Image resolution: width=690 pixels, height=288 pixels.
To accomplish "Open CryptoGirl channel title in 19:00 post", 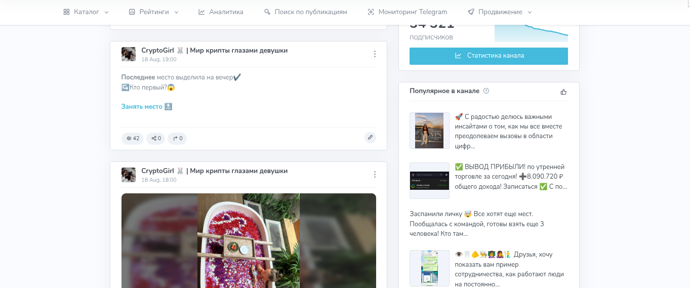I will click(x=215, y=50).
